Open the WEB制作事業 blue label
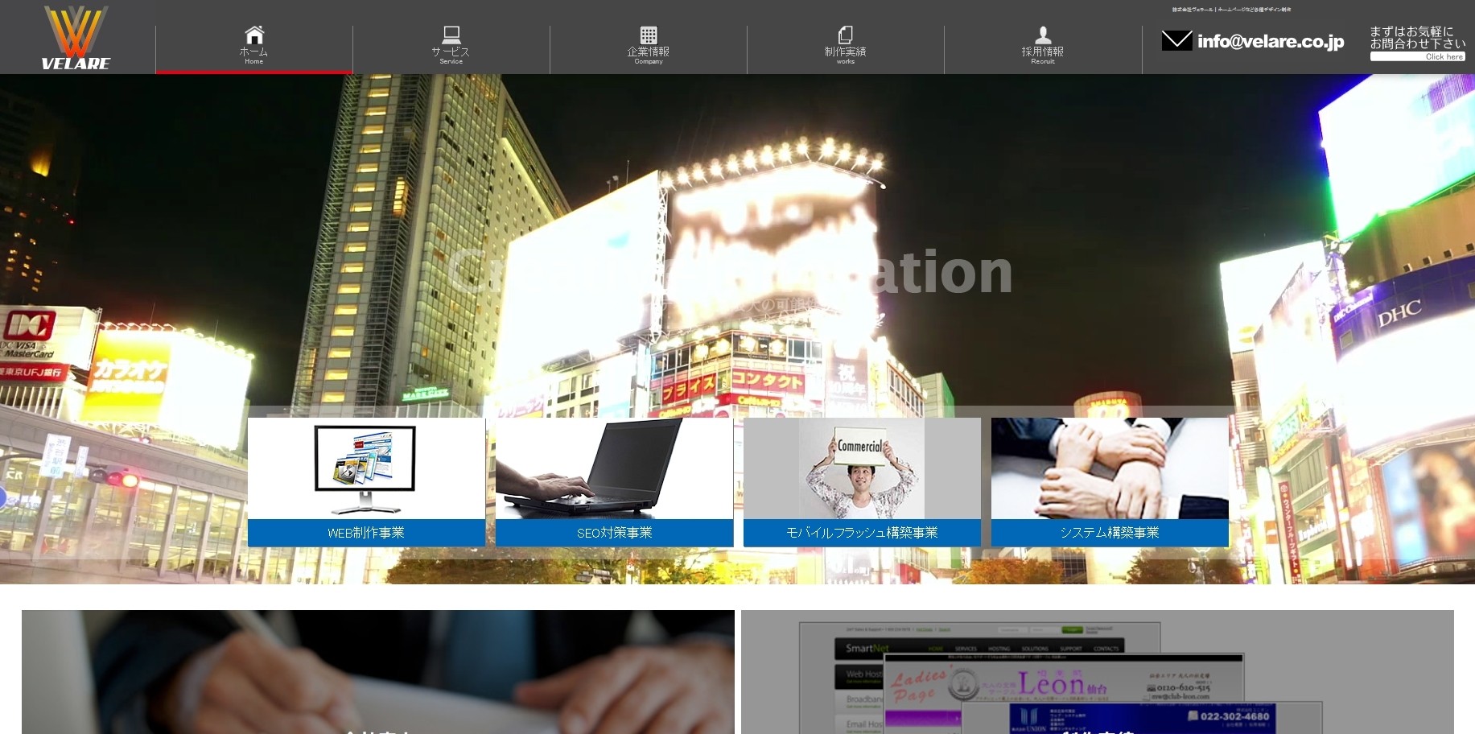Screen dimensions: 1475x734 coord(366,533)
